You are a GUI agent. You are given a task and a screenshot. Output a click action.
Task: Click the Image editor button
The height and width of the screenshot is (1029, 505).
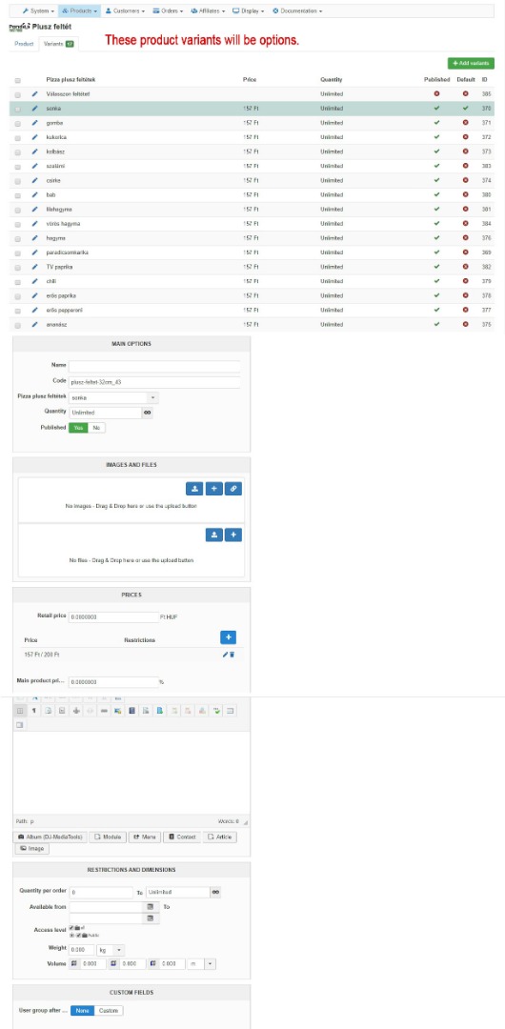click(x=31, y=849)
